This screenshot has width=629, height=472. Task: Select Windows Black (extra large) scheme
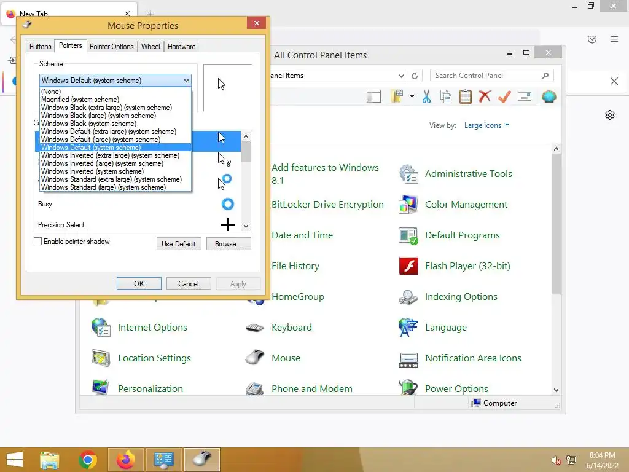point(115,108)
